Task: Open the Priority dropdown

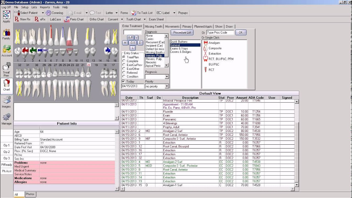Action: (x=166, y=86)
